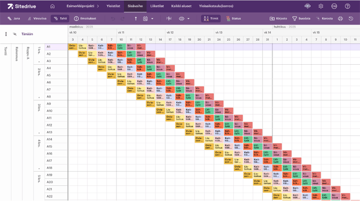
Task: Open the Suodata filter button
Action: [301, 19]
